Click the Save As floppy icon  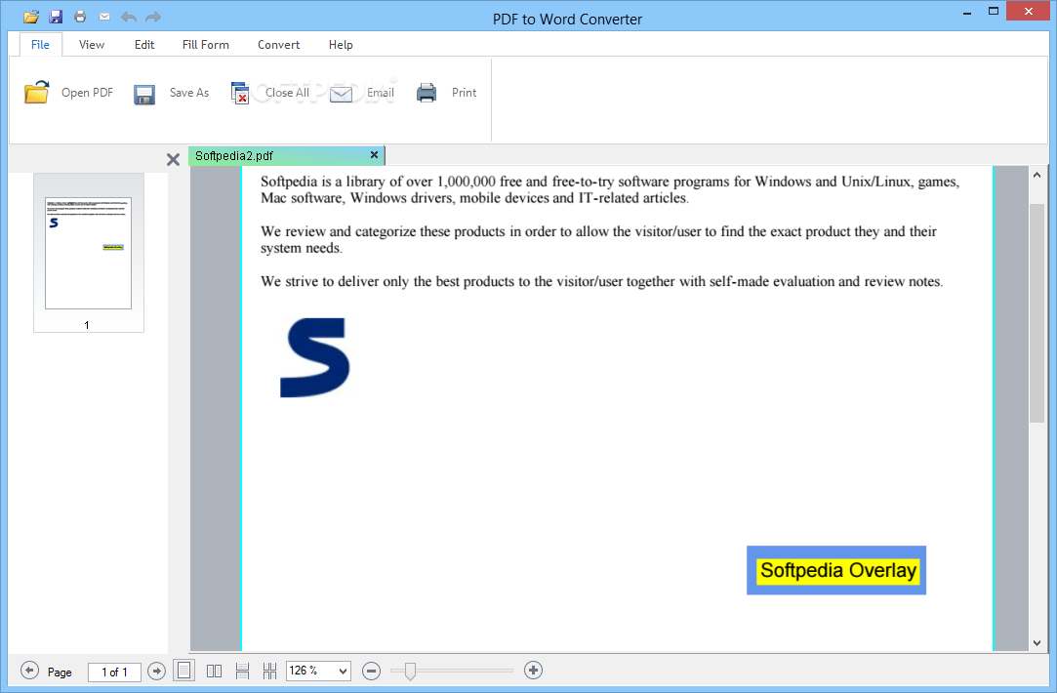point(144,95)
